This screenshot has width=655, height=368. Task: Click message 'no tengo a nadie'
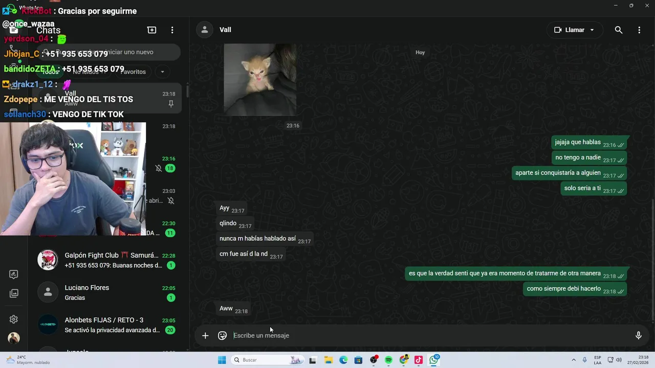(589, 158)
